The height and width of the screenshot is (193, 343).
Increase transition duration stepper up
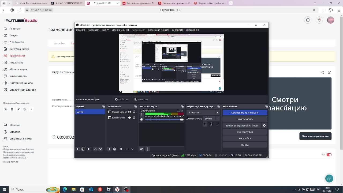[x=217, y=117]
